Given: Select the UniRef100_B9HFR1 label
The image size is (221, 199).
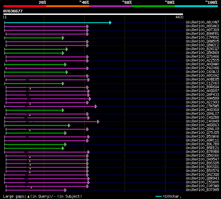Looking at the screenshot, I should tap(202, 34).
